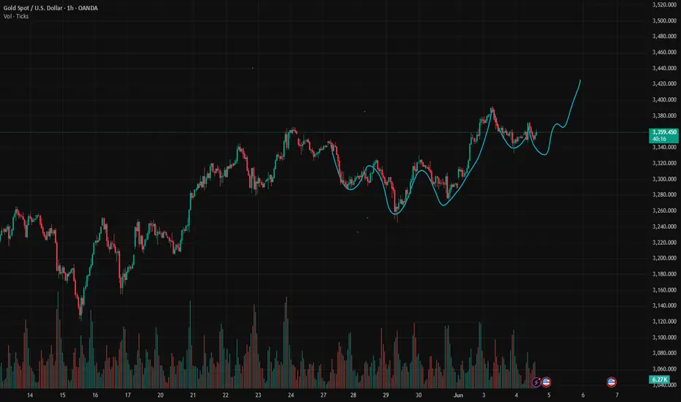Click the date label 29 on time axis
The image size is (681, 402).
point(386,395)
